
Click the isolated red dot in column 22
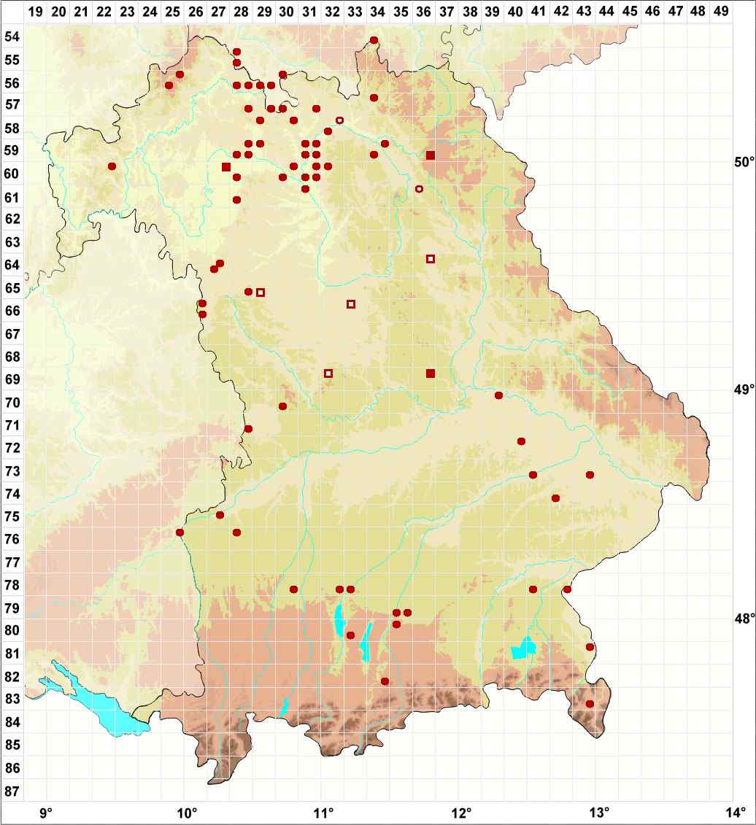click(x=112, y=166)
